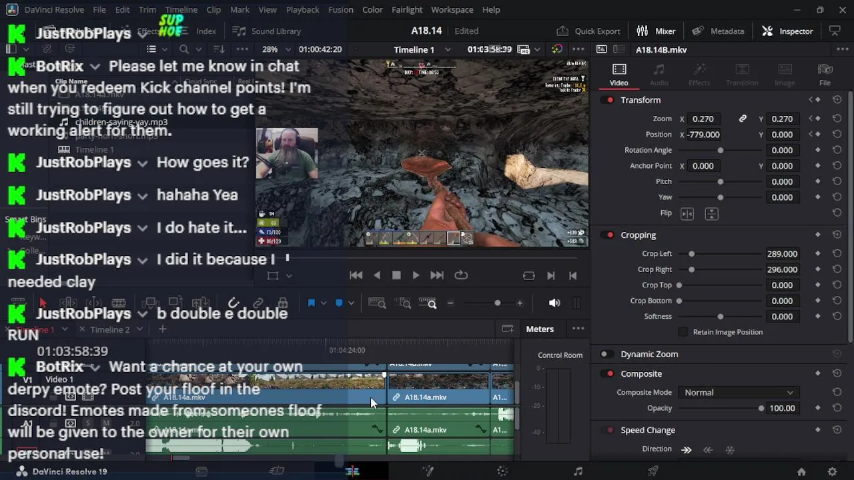Add a keyframe for Crop Left
The height and width of the screenshot is (480, 854).
(818, 254)
